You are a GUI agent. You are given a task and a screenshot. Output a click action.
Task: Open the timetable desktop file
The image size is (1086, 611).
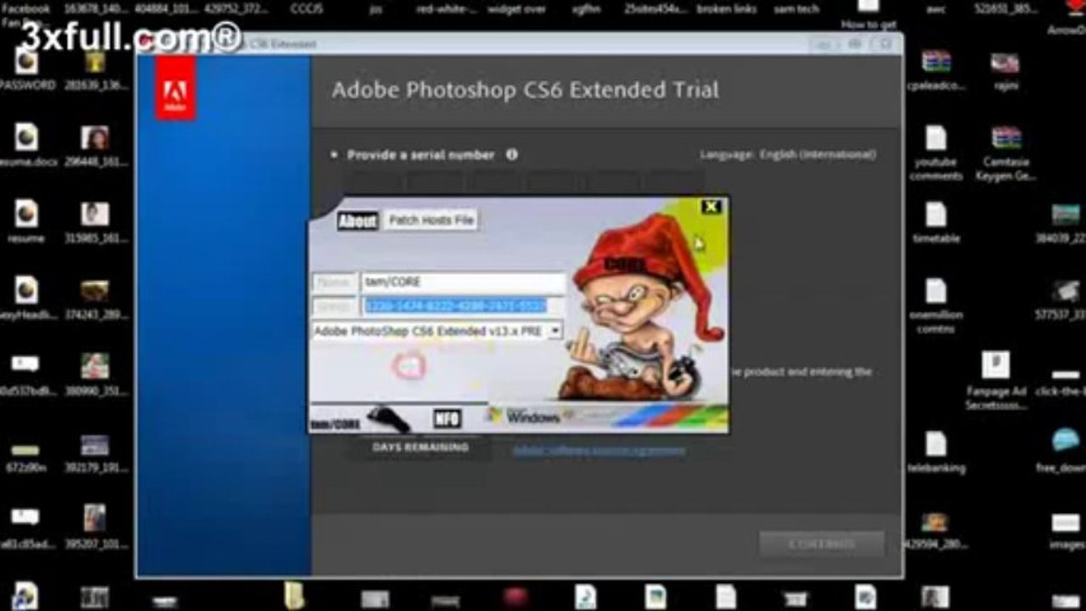936,222
